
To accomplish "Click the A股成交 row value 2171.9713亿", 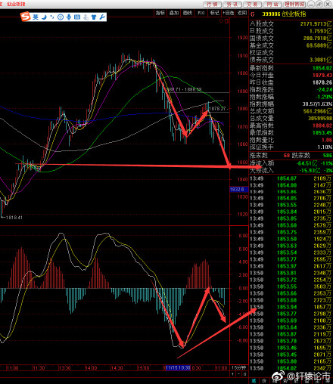I will pos(316,23).
